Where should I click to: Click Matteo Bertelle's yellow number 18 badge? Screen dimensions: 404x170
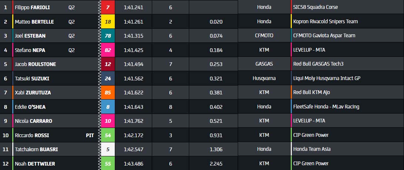108,22
